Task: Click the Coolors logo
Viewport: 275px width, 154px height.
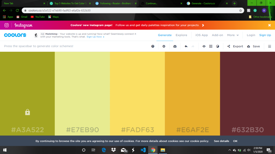Action: (15, 35)
